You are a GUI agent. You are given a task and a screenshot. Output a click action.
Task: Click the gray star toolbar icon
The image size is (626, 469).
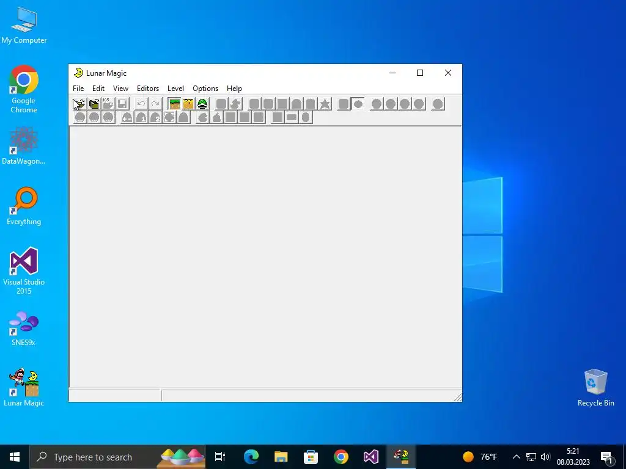coord(325,104)
